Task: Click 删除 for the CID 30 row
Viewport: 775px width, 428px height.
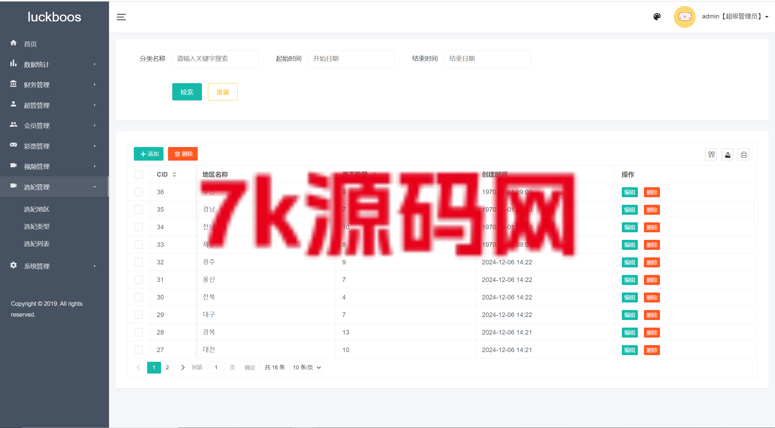Action: pos(652,298)
